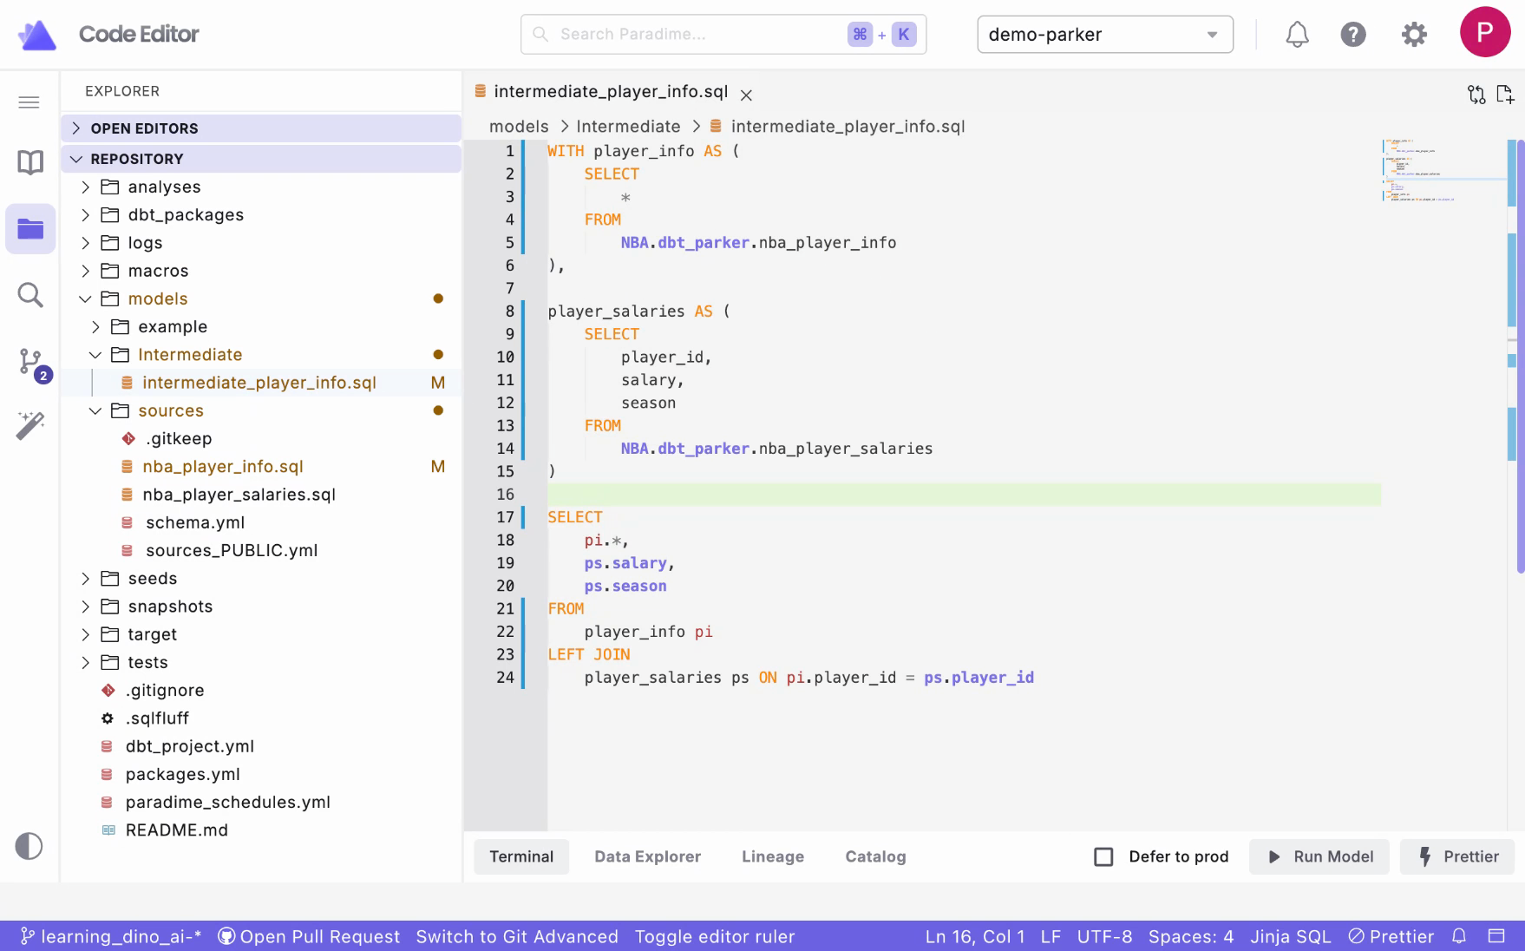Click Open Pull Request in status bar
This screenshot has width=1525, height=951.
(x=309, y=936)
